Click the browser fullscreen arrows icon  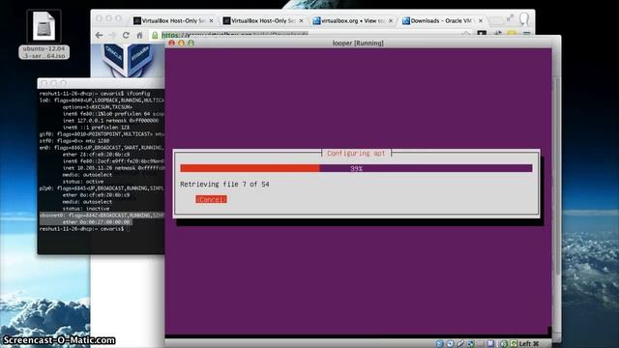[511, 17]
